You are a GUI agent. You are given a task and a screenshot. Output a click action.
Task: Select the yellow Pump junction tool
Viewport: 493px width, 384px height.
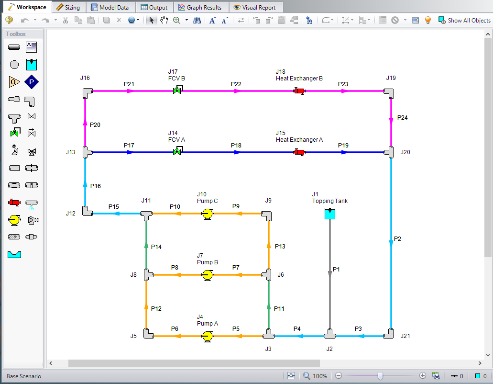coord(14,220)
